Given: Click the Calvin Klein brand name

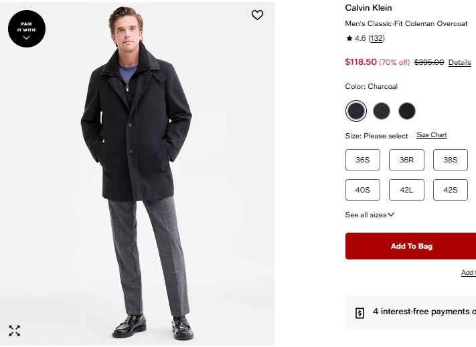Looking at the screenshot, I should pyautogui.click(x=368, y=8).
